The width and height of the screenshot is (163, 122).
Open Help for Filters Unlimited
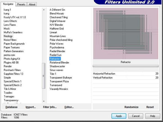[x=153, y=116]
